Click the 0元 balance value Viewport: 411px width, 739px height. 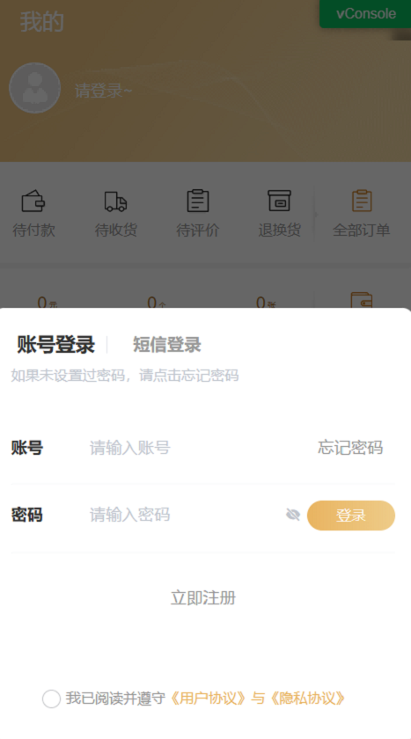pyautogui.click(x=48, y=302)
